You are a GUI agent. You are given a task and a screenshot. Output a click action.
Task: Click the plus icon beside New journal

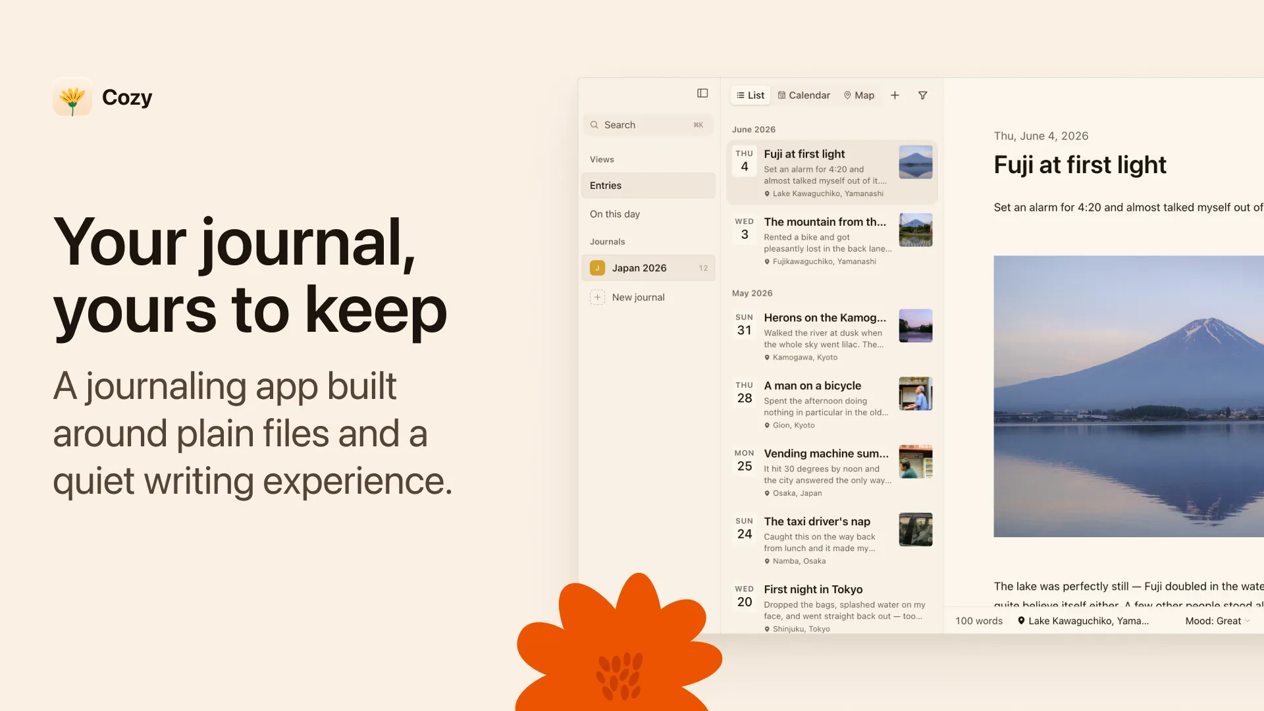pyautogui.click(x=597, y=298)
